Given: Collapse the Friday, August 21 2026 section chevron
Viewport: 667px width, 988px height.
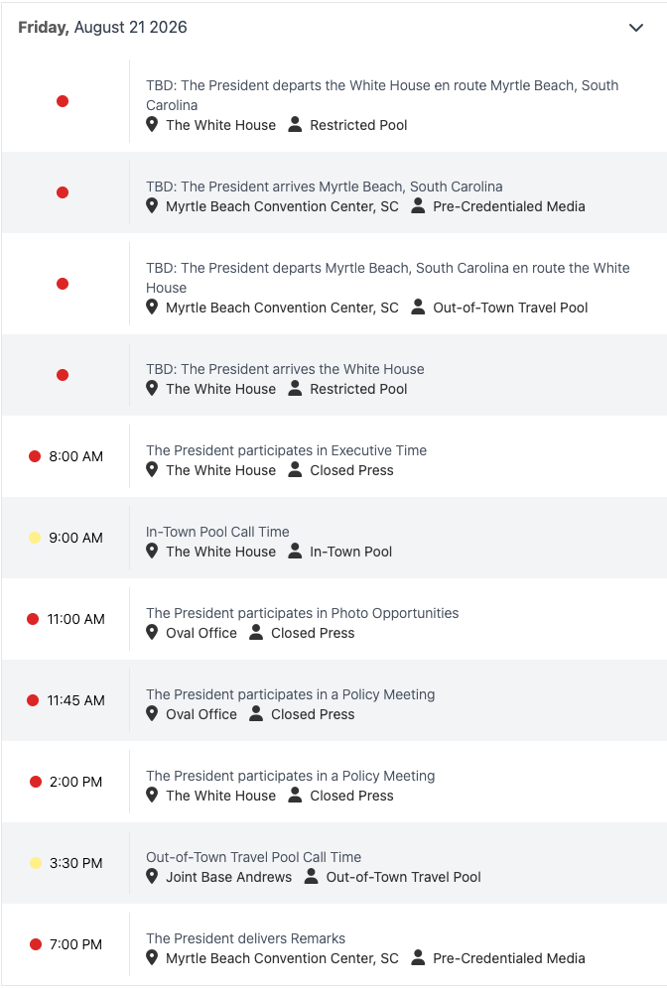Looking at the screenshot, I should (x=636, y=28).
